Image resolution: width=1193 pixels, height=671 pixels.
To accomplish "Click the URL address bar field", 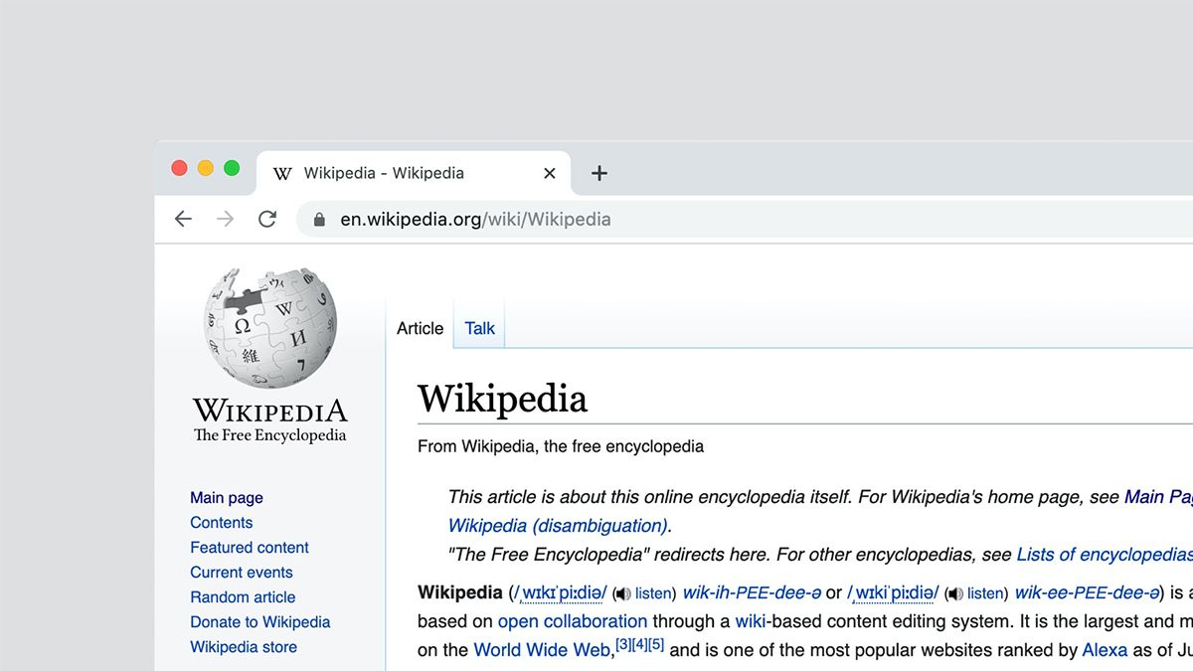I will [696, 220].
